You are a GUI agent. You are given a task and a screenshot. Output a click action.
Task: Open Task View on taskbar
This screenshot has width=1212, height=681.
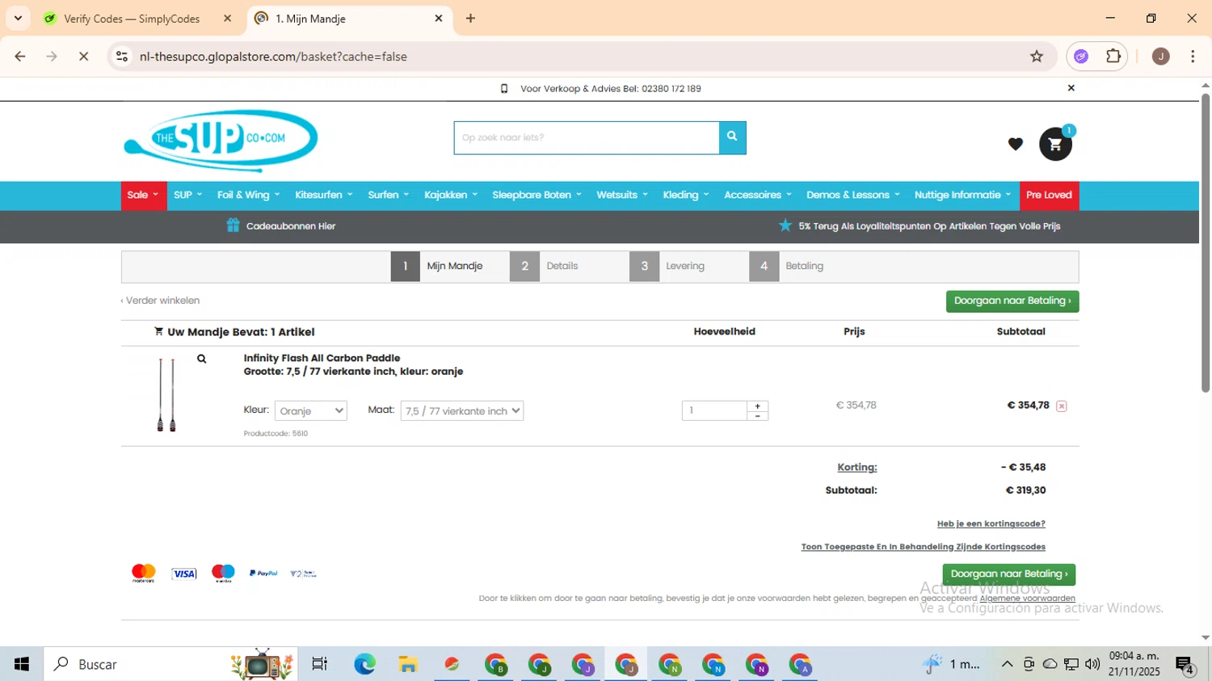(x=319, y=664)
